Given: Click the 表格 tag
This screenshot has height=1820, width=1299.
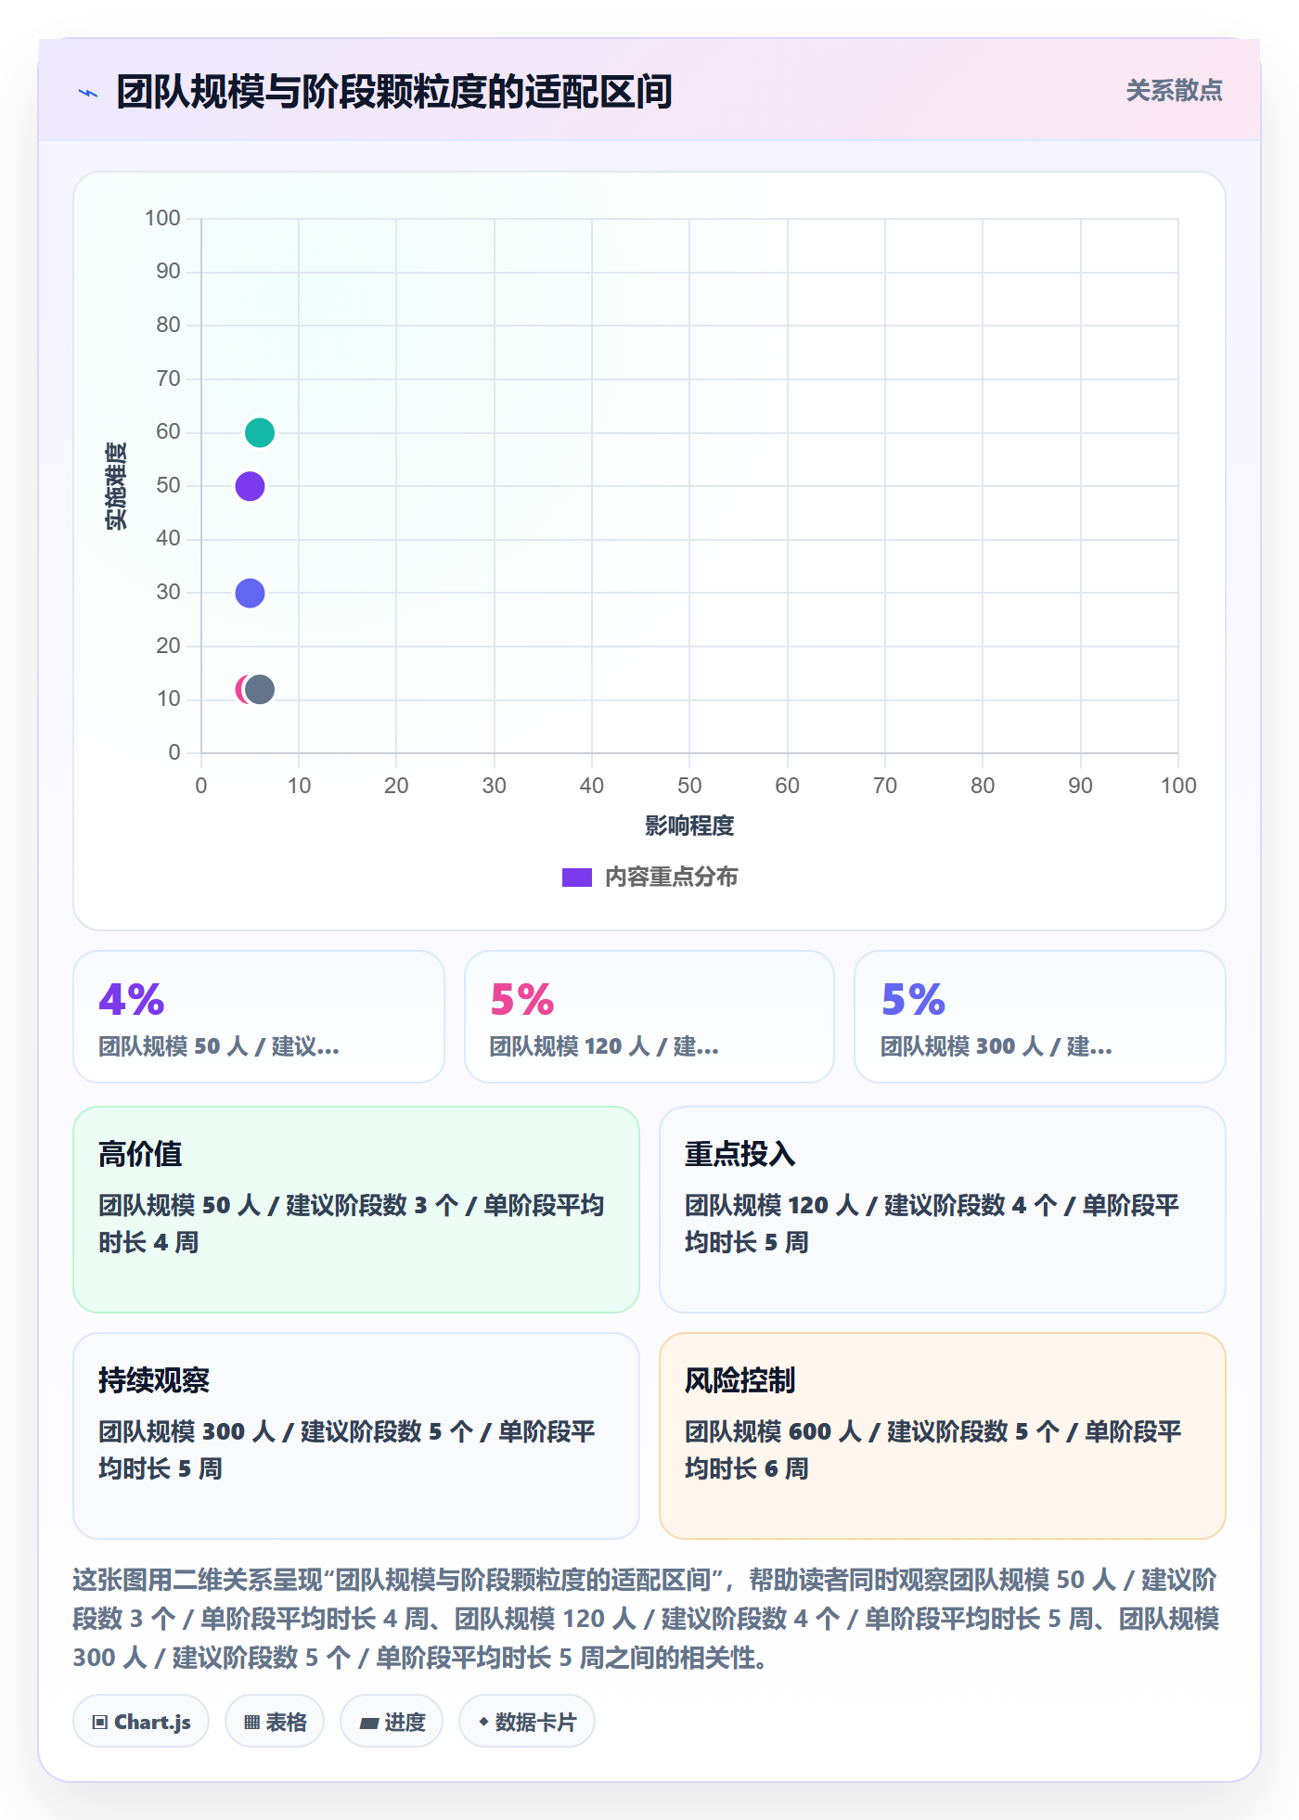Looking at the screenshot, I should (275, 1722).
